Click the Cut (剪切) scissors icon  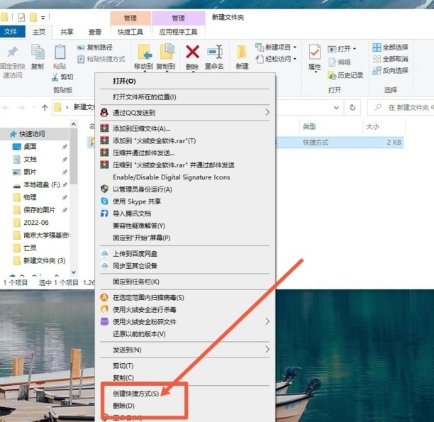[57, 77]
